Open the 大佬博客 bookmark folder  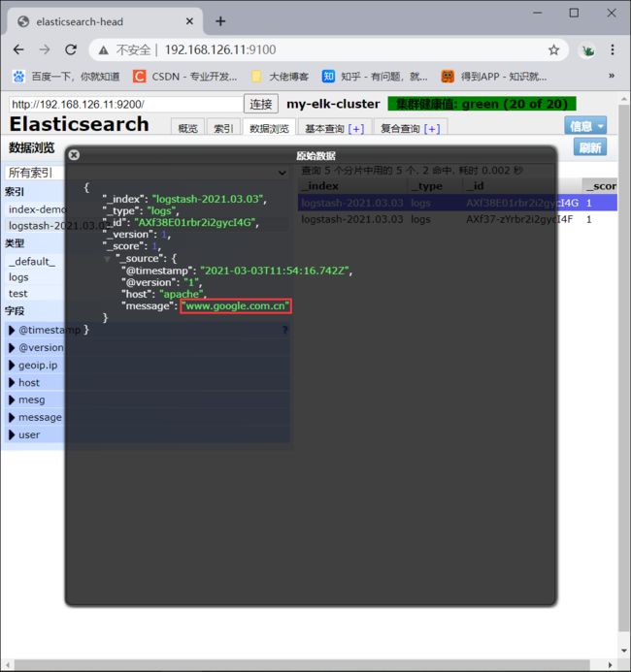click(280, 77)
